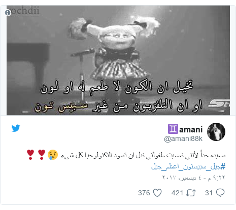This screenshot has height=210, width=236.
Task: Click the 31 replies count
Action: 209,193
